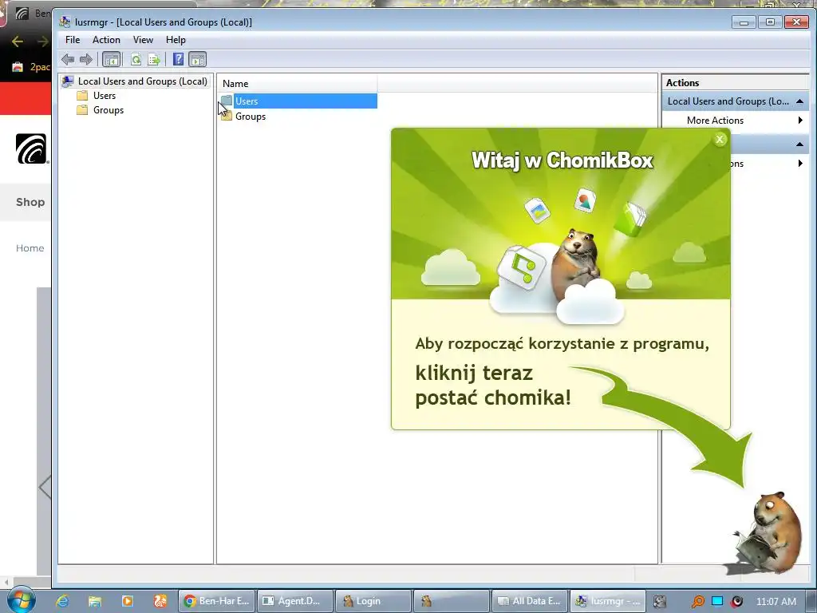
Task: Click the Forward arrow in lusrmgr toolbar
Action: point(86,59)
